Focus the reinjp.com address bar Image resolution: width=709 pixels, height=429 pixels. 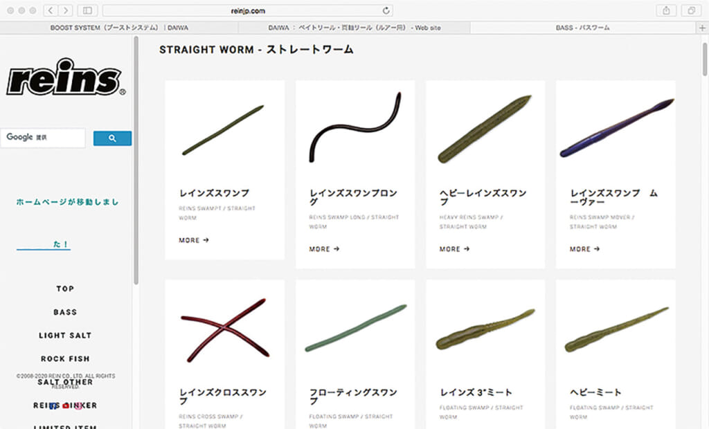[x=248, y=10]
